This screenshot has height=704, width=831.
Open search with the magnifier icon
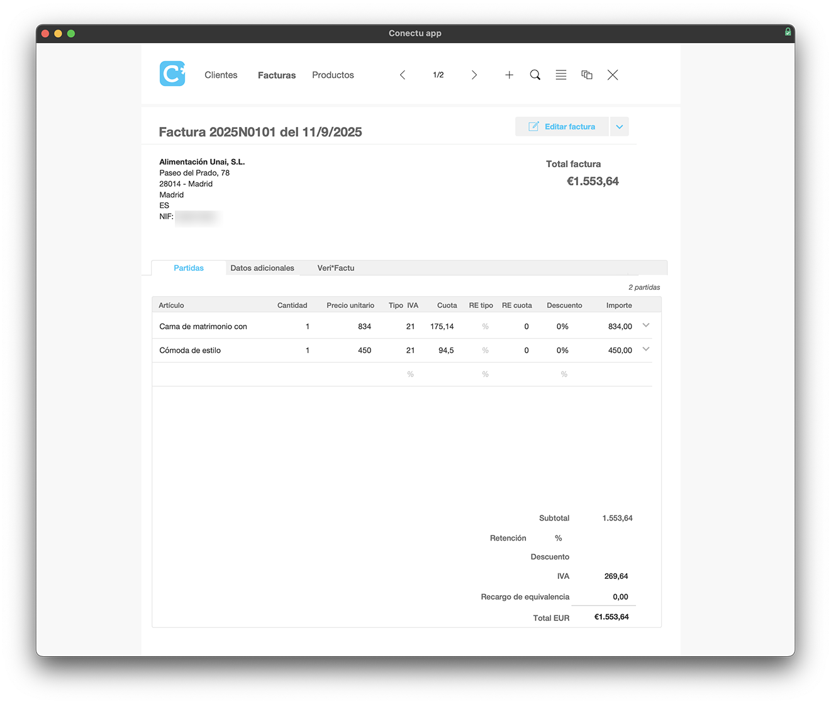(535, 75)
